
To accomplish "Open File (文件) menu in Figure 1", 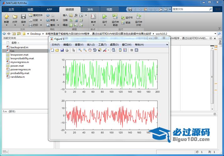I will [x=55, y=45].
